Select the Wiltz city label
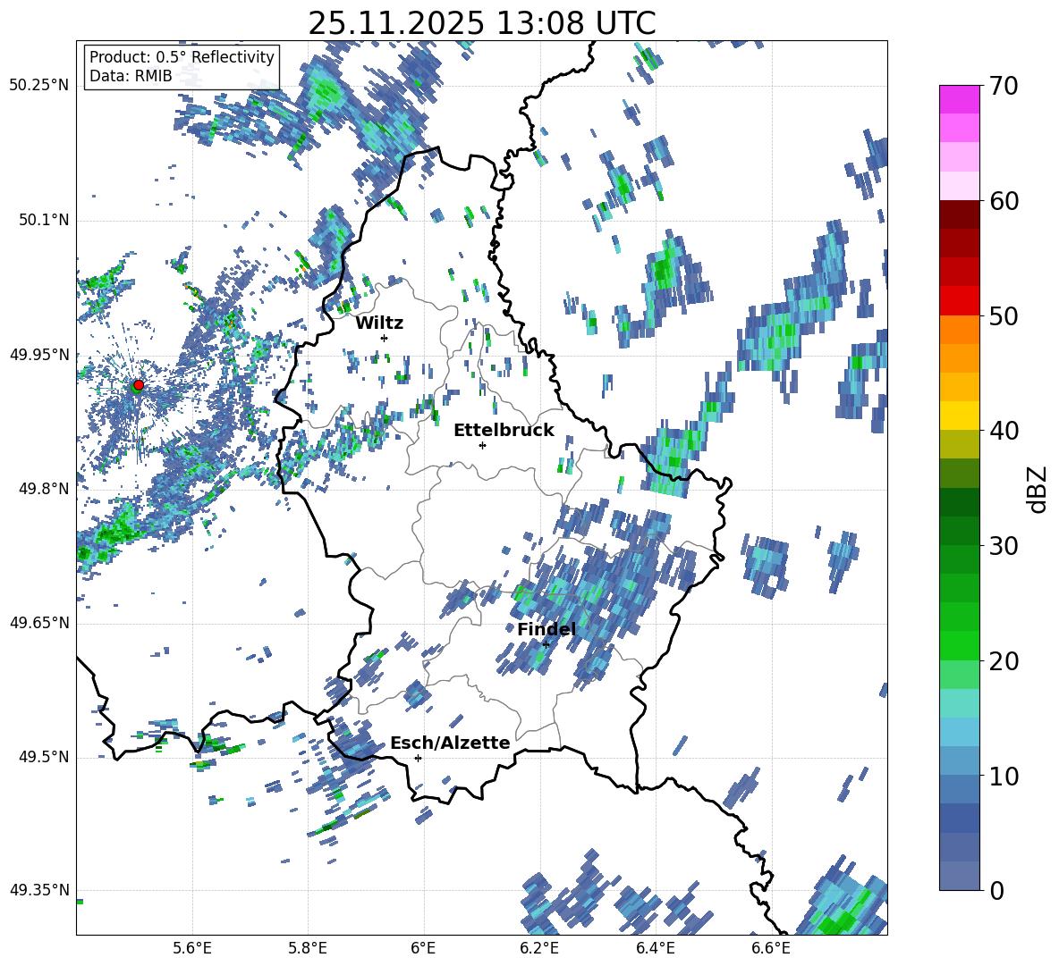Viewport: 1059px width, 966px height. click(379, 323)
